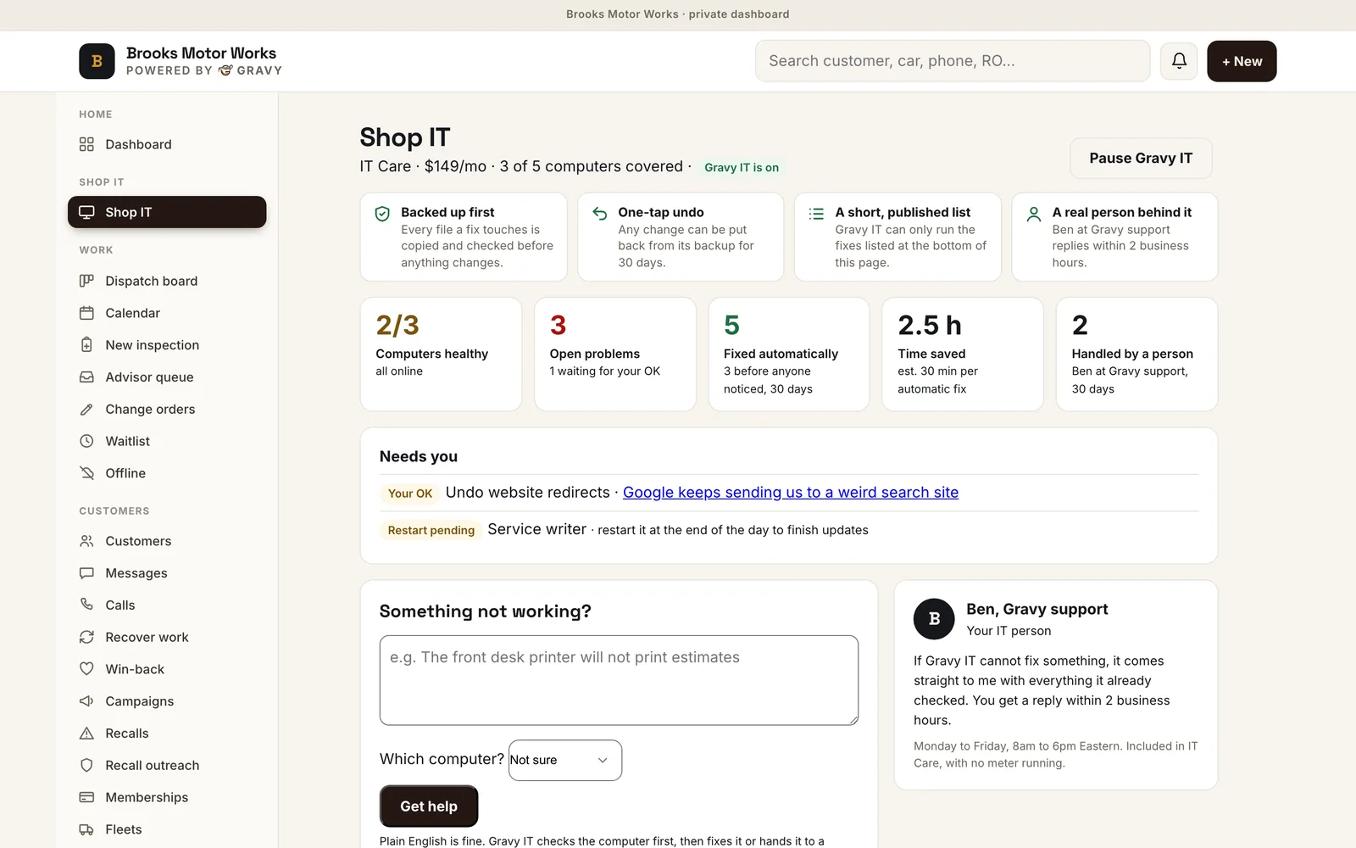Click the Gravy IT is on status
The height and width of the screenshot is (848, 1356).
pos(742,168)
